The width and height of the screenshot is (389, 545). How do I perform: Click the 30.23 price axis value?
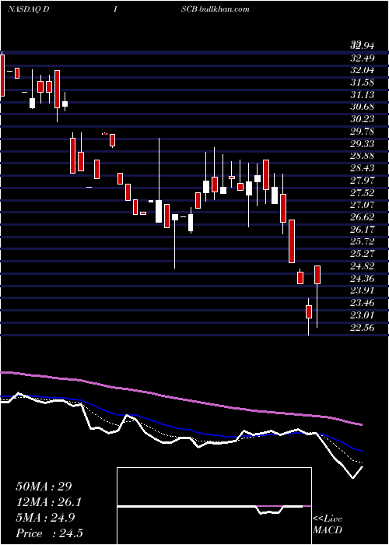click(x=363, y=119)
